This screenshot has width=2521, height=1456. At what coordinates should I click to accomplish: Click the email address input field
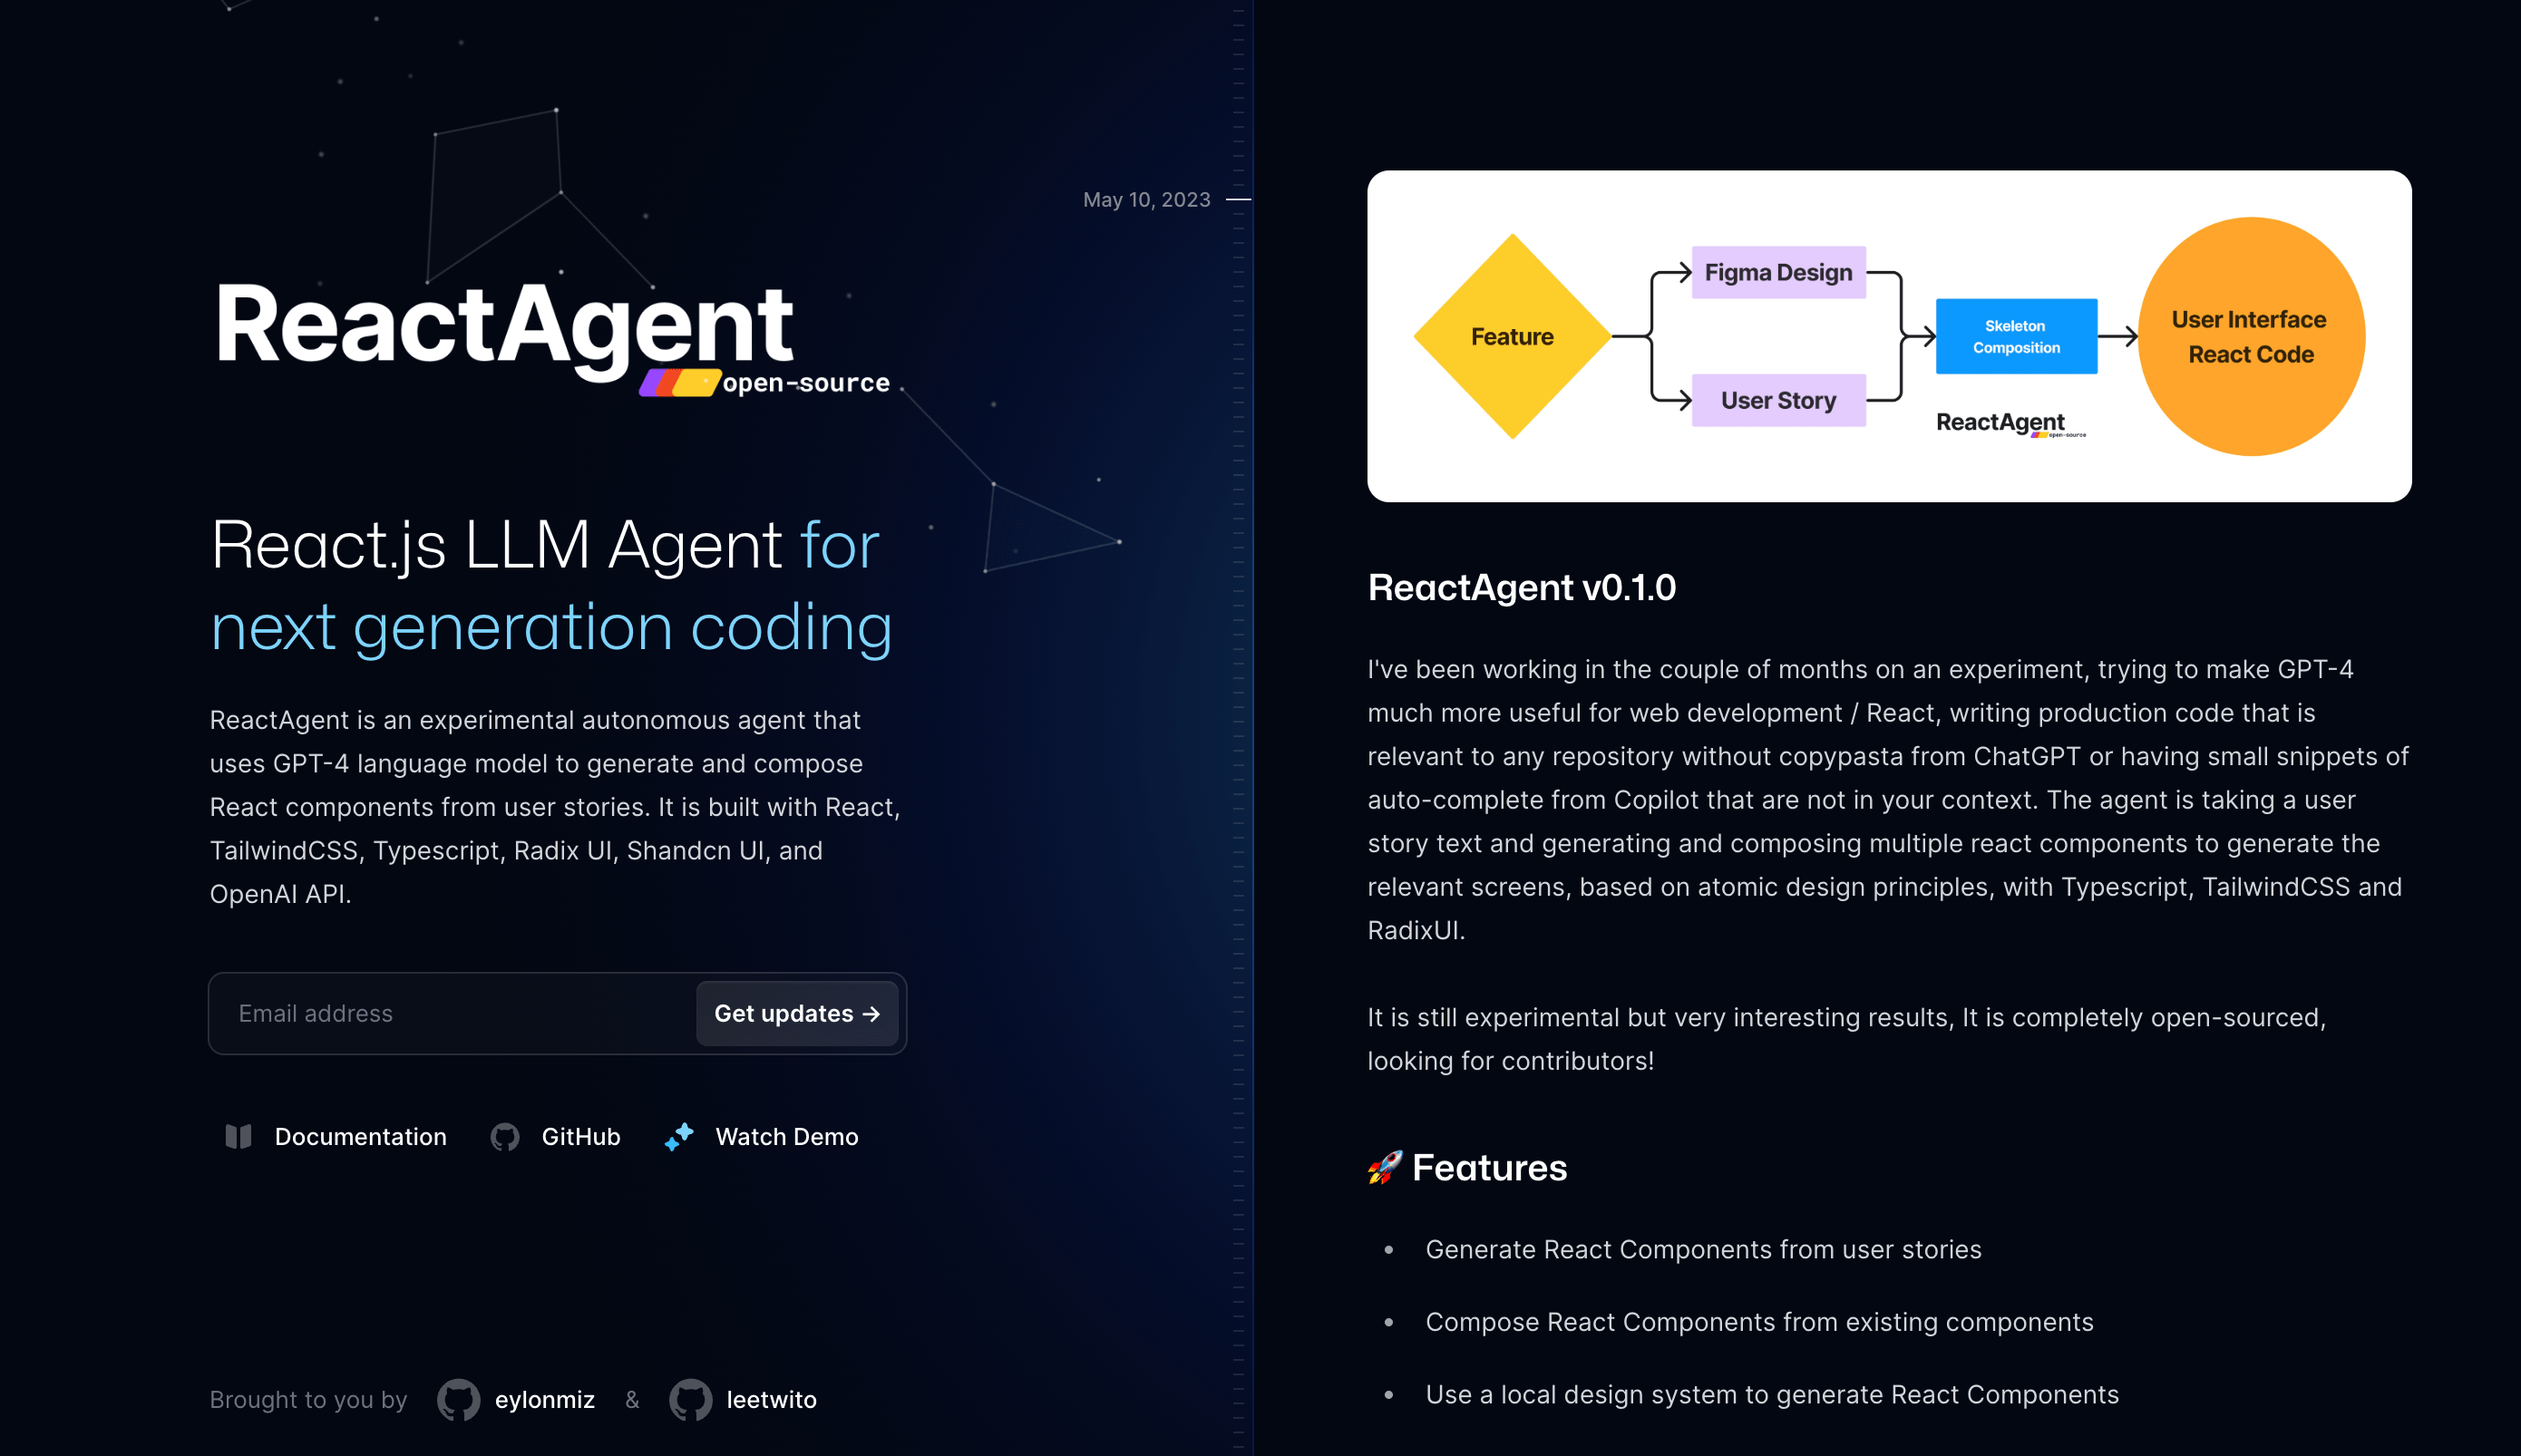[x=454, y=1013]
